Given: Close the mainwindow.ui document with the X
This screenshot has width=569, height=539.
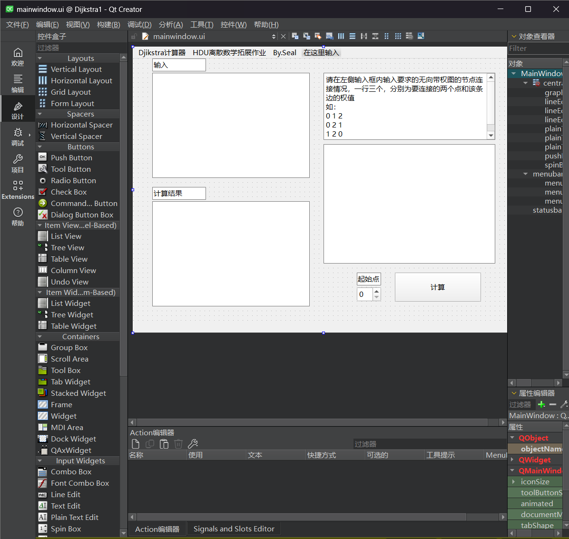Looking at the screenshot, I should coord(284,36).
